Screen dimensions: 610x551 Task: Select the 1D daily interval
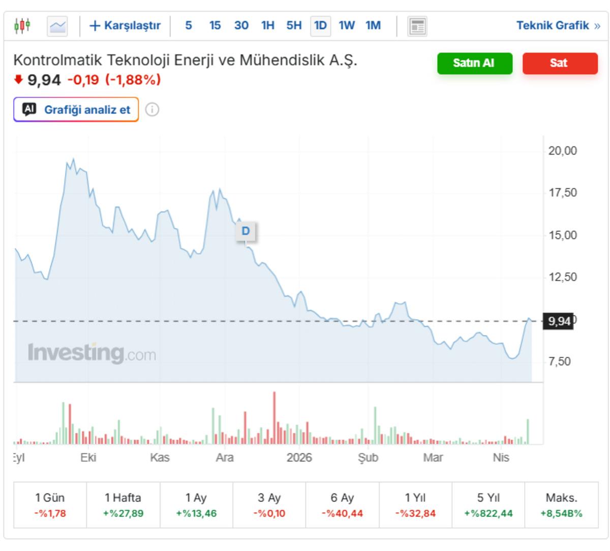[320, 25]
